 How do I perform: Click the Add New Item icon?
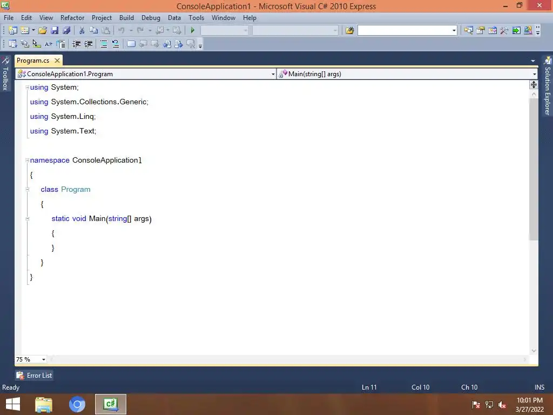pos(25,30)
